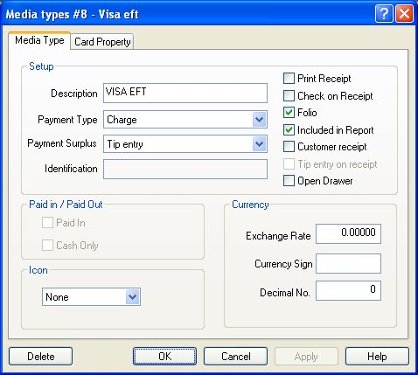Expand the Payment Surplus dropdown
418x375 pixels.
click(259, 144)
